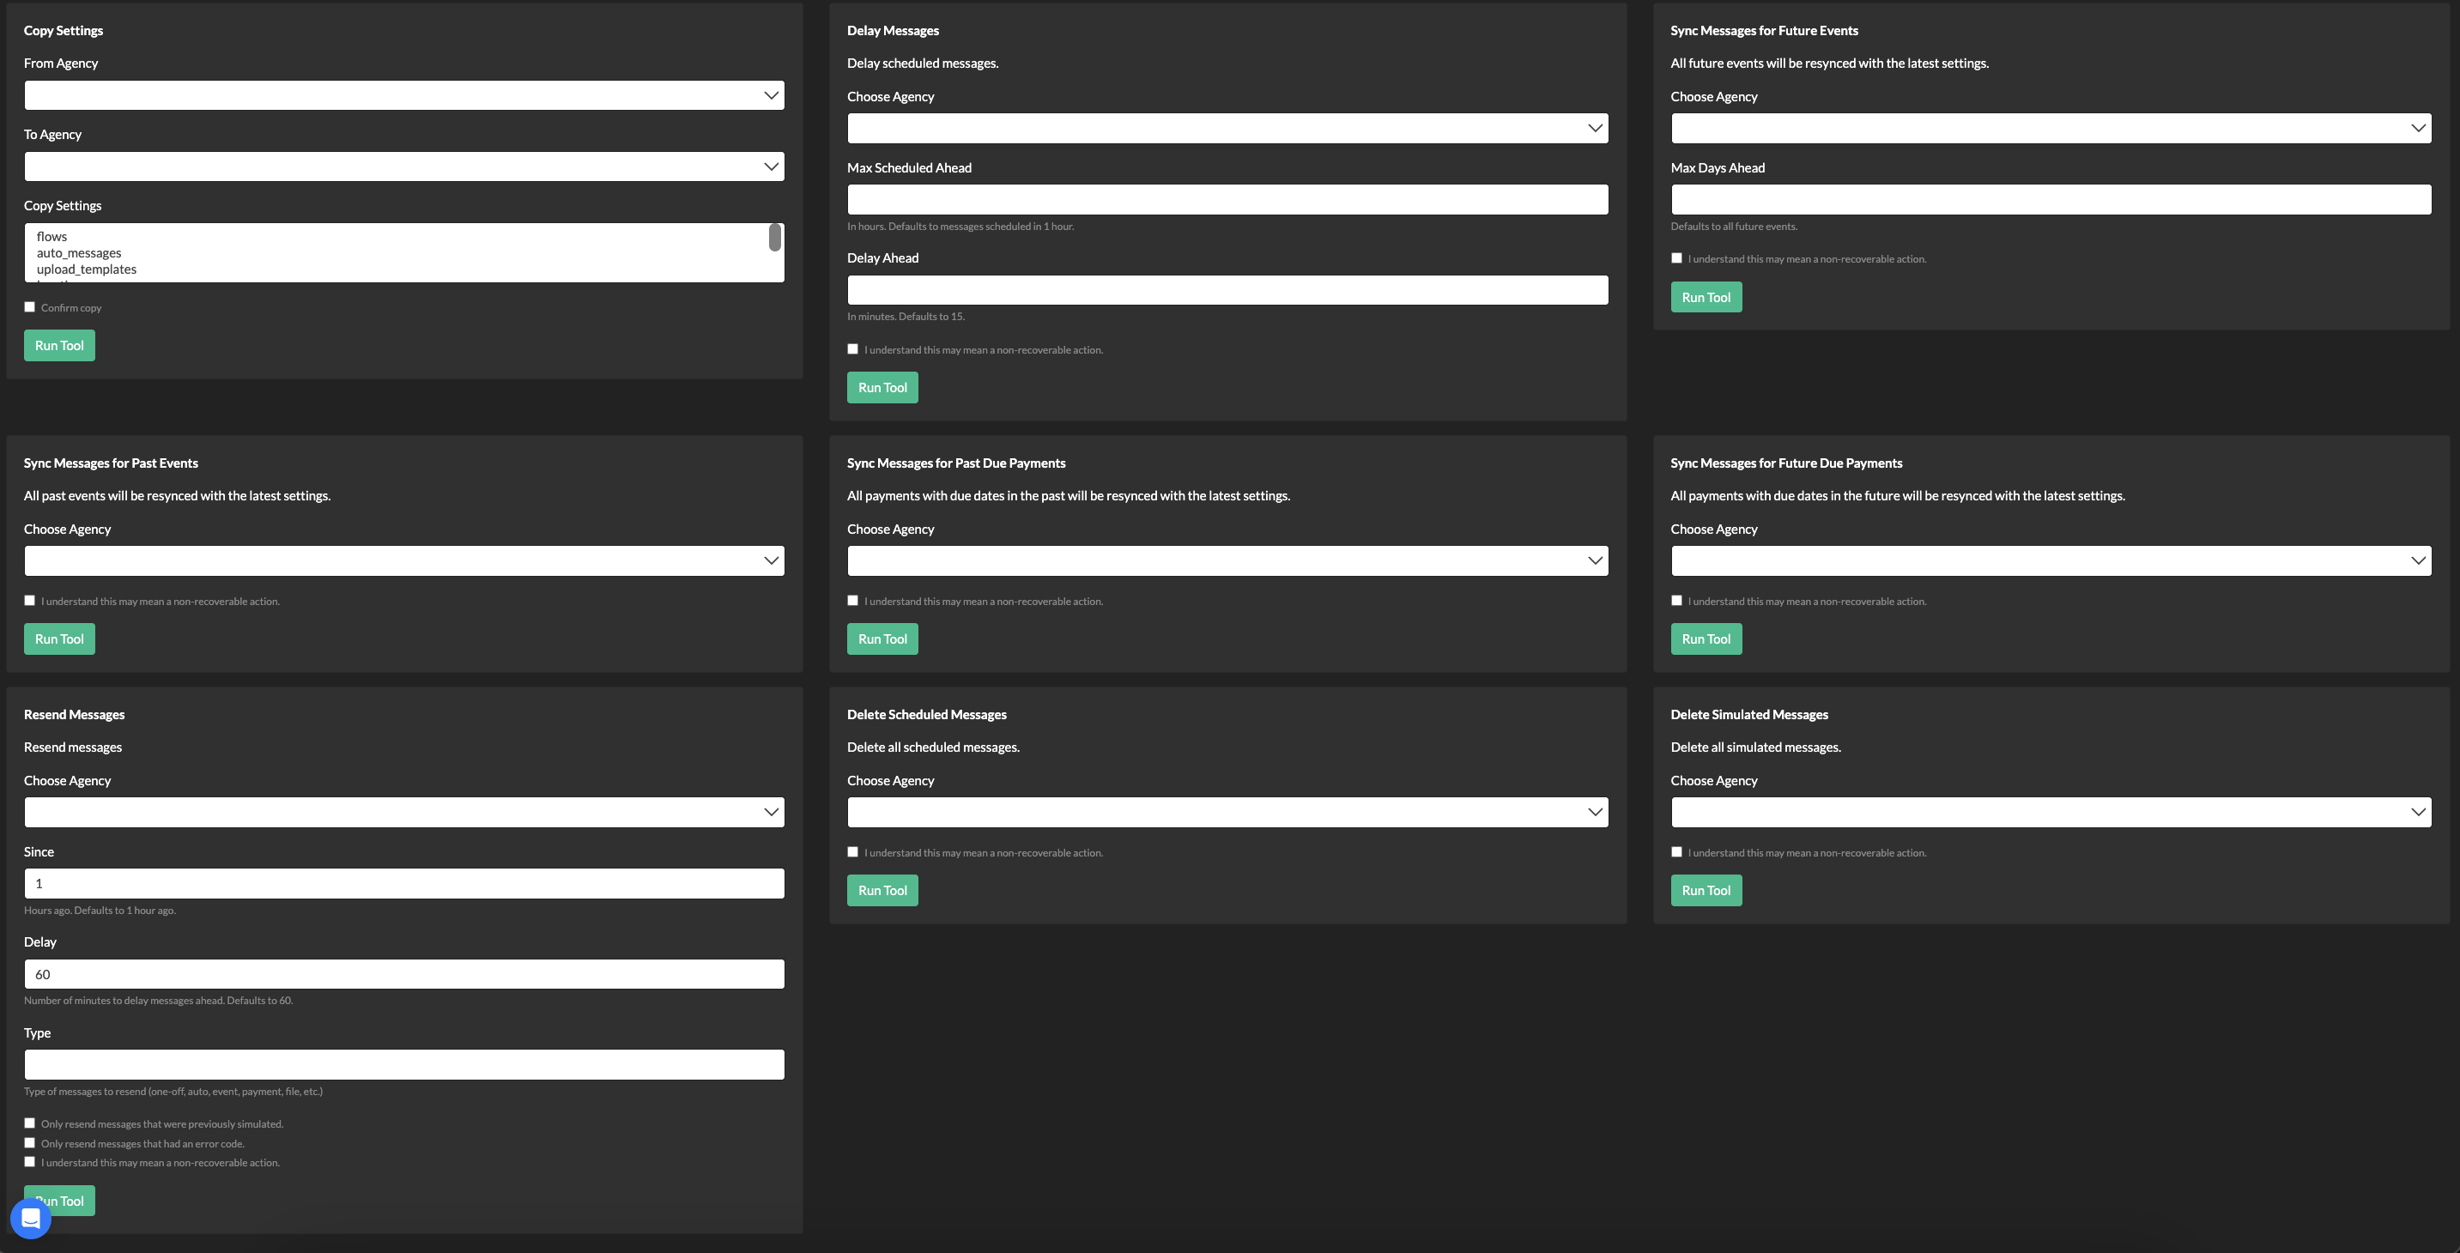Image resolution: width=2460 pixels, height=1253 pixels.
Task: Open Choose Agency dropdown in Resend Messages
Action: (x=403, y=812)
